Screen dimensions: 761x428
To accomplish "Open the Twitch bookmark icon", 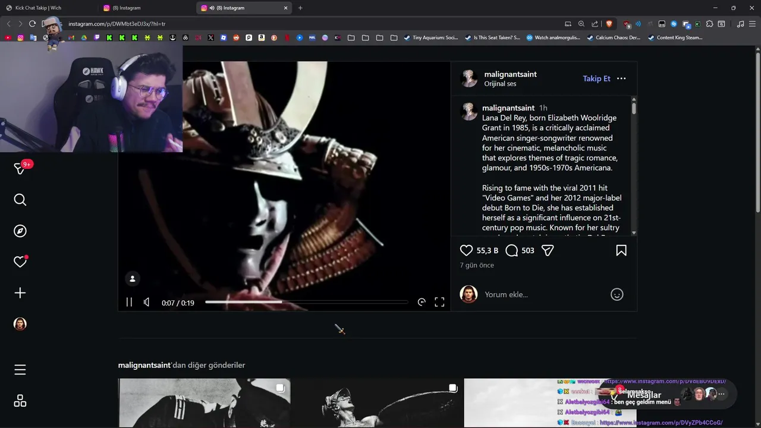I will pos(97,37).
